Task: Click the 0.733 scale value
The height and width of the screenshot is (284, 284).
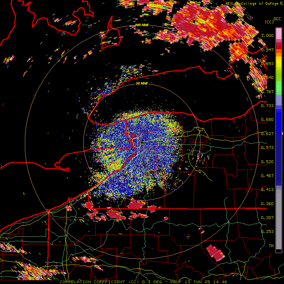Action: (x=267, y=106)
